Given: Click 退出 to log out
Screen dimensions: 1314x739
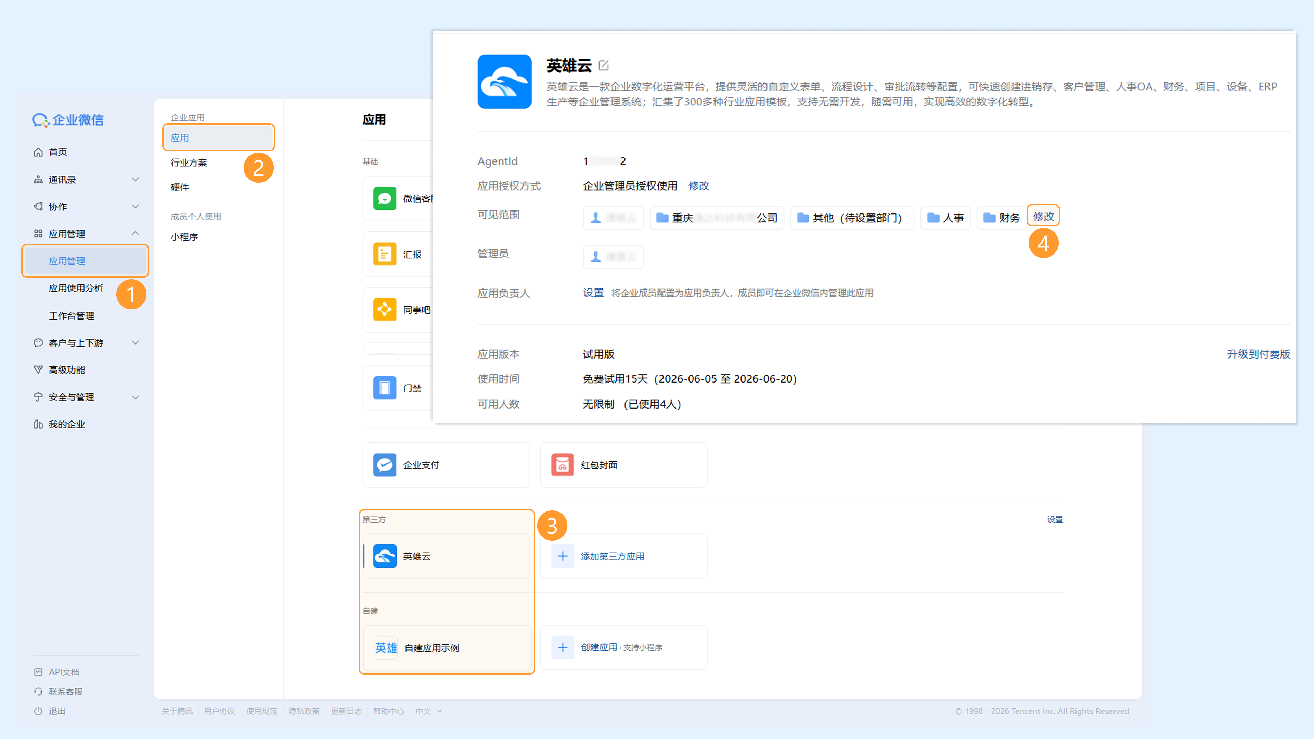Looking at the screenshot, I should click(56, 711).
